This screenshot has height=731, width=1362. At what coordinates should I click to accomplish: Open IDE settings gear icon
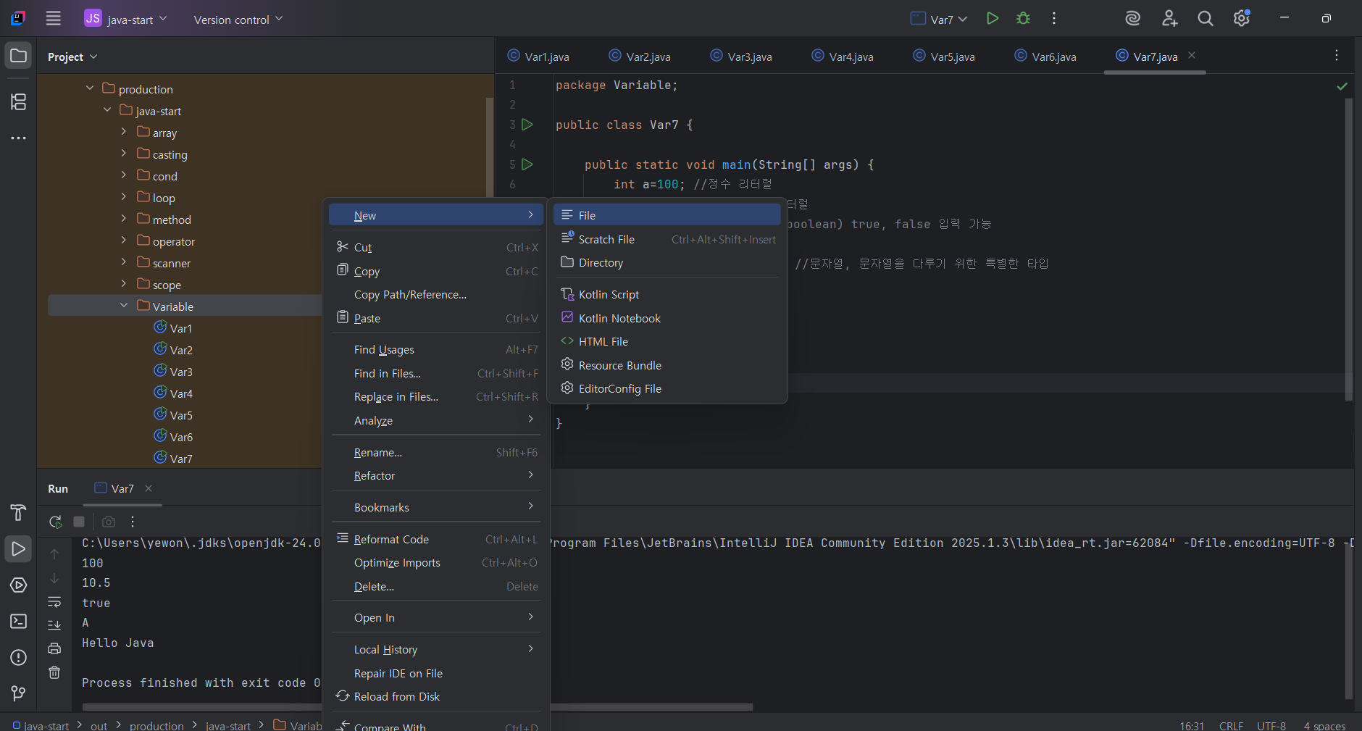tap(1242, 19)
